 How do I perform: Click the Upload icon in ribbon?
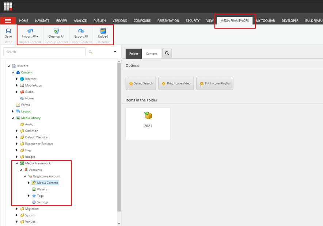103,31
